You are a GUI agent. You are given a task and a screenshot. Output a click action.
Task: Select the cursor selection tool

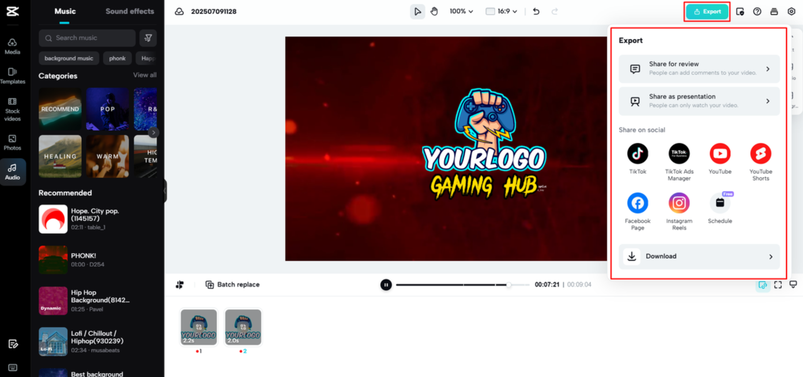(417, 12)
